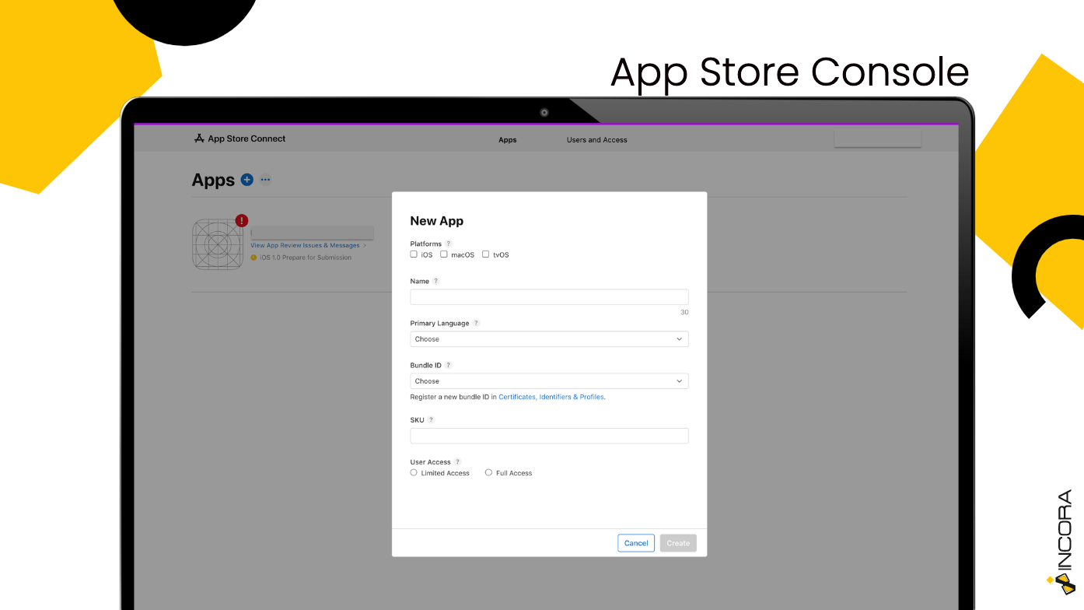
Task: Click the SKU input field
Action: coord(549,436)
